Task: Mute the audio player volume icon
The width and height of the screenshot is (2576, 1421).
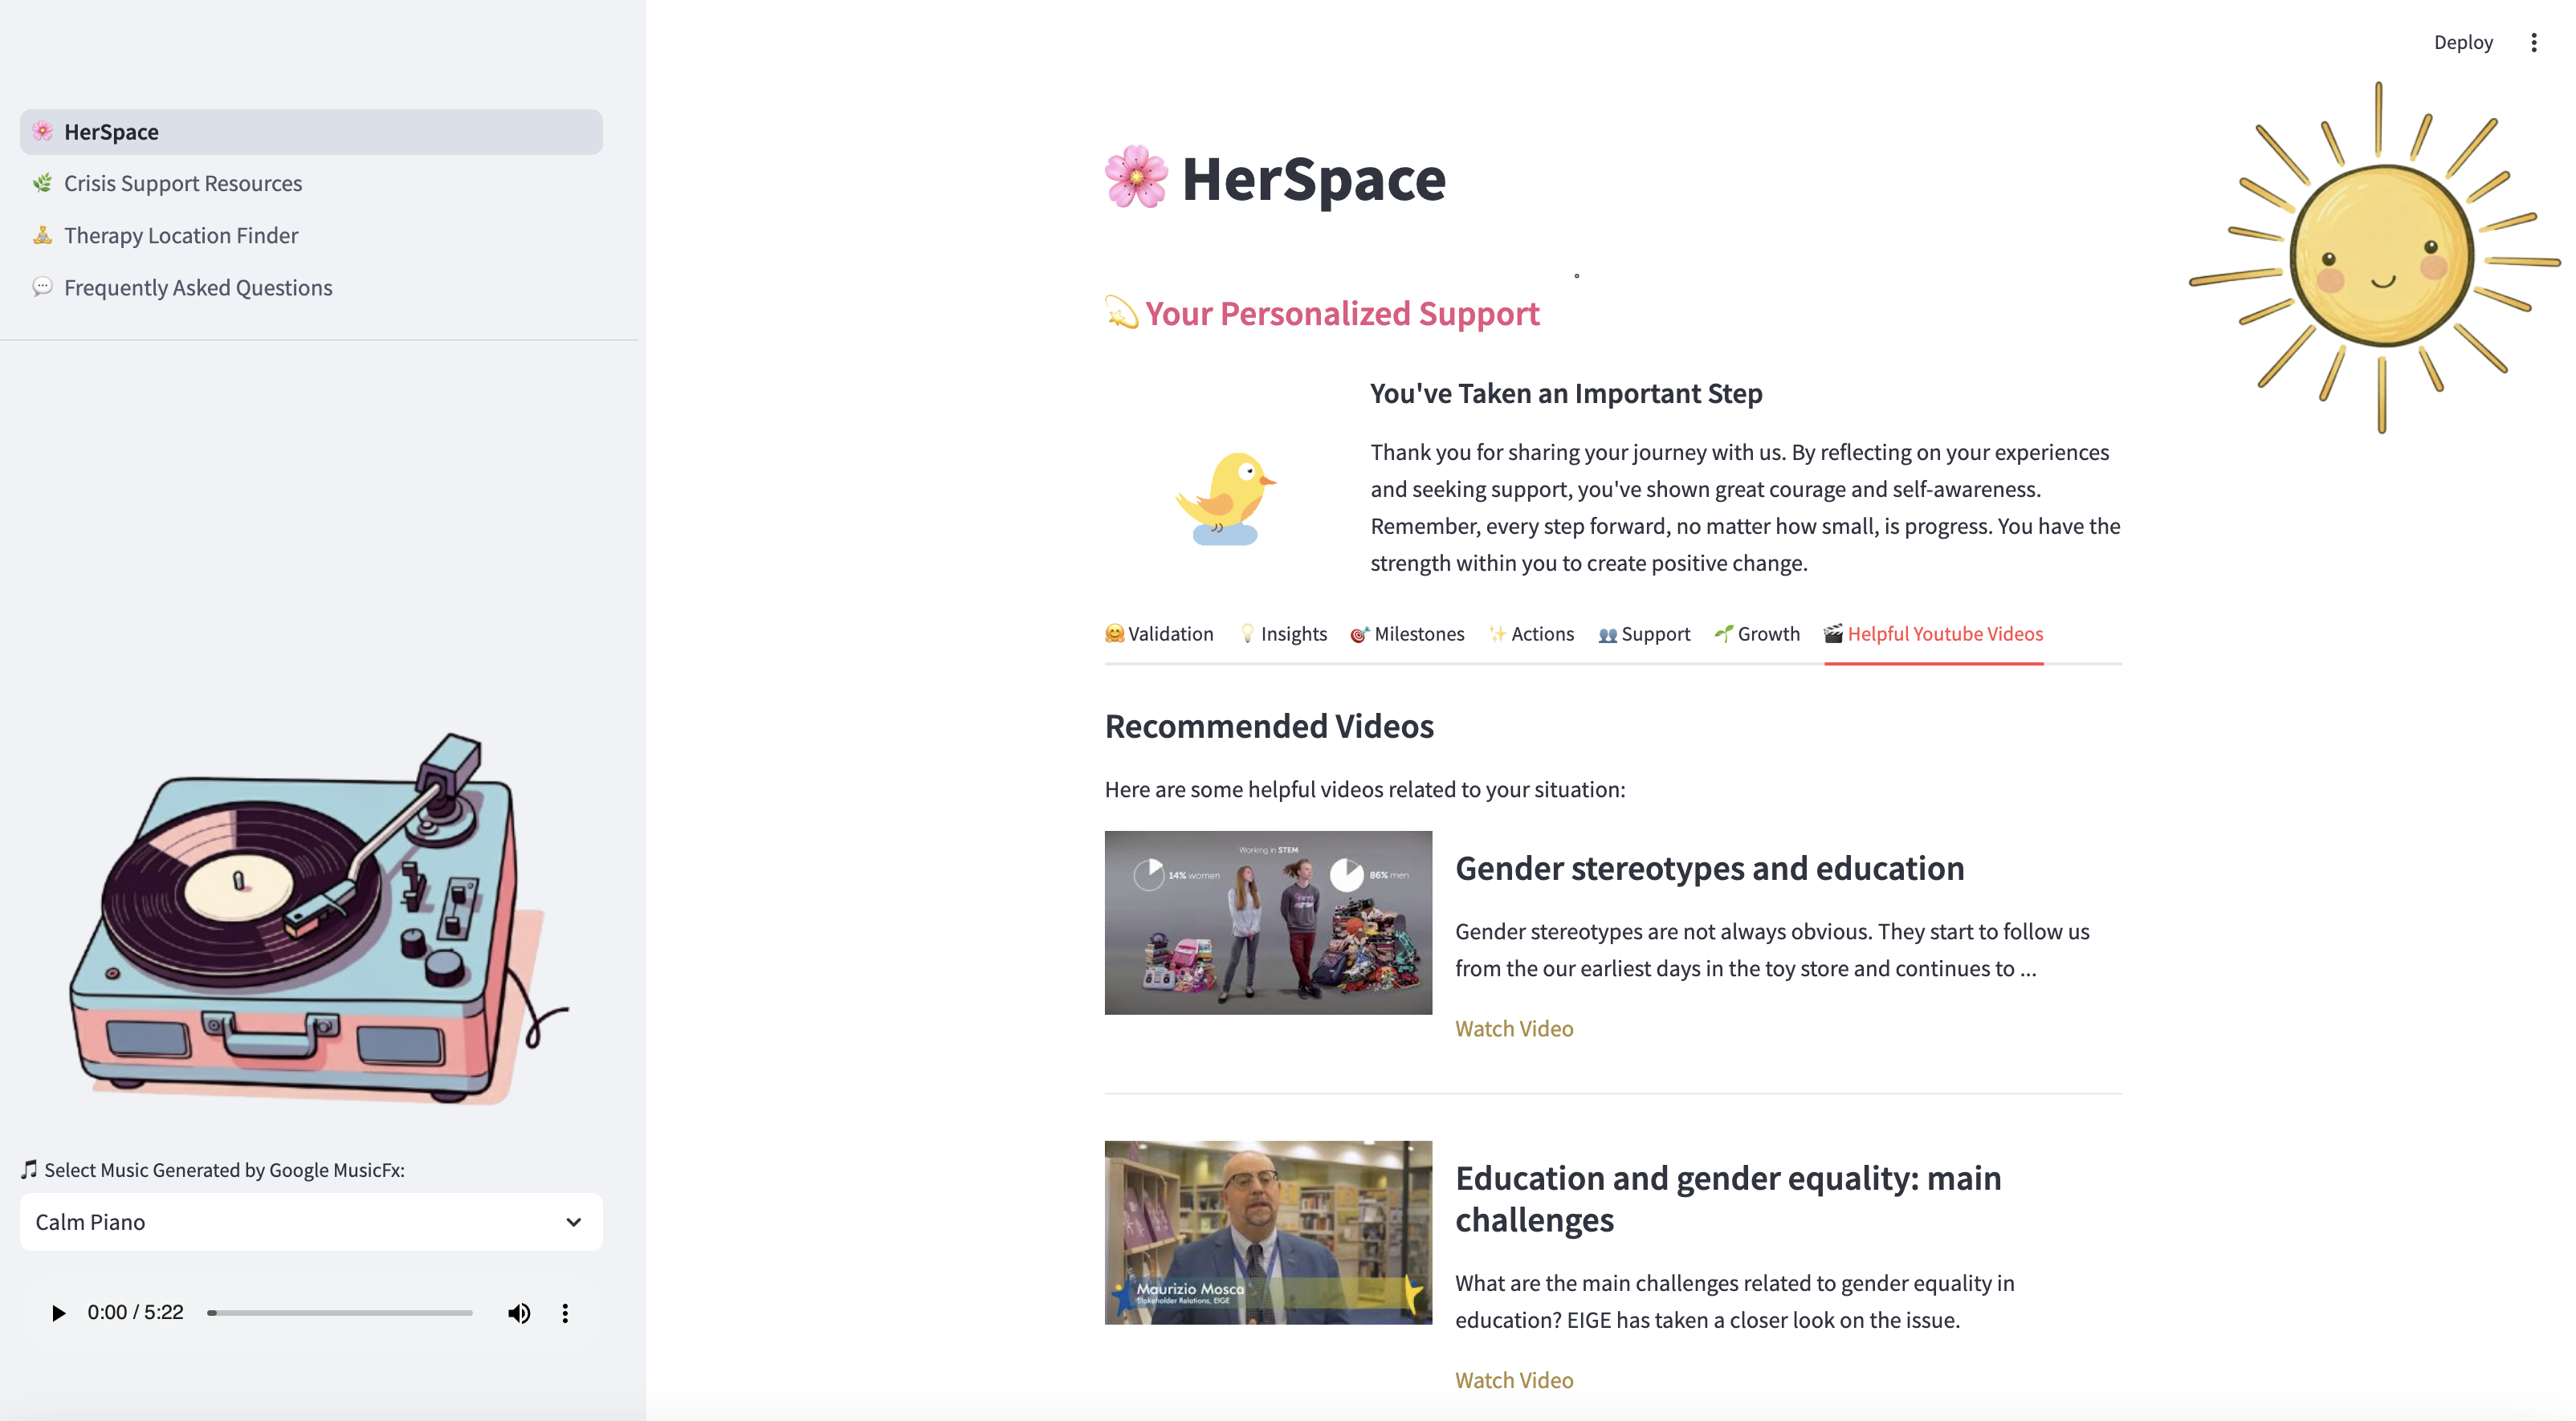Action: 518,1313
